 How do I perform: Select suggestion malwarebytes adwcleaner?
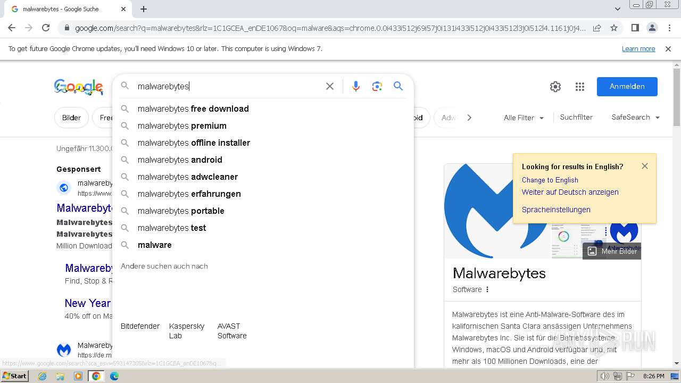click(263, 177)
